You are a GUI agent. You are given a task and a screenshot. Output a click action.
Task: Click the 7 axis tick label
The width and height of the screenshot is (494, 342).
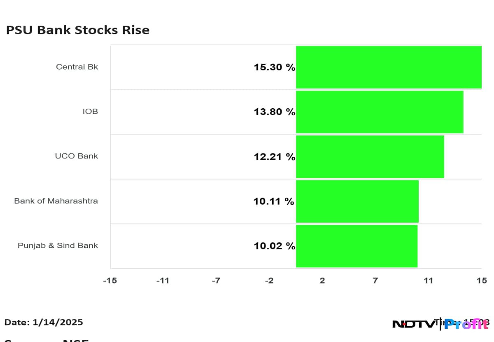(x=375, y=281)
